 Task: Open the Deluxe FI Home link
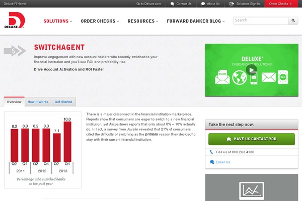[x=15, y=4]
